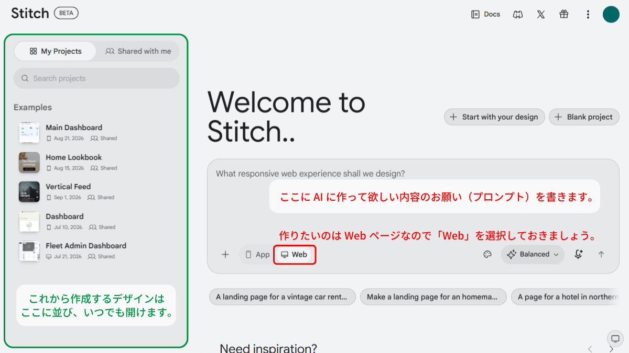Click the Stitch logo text
The height and width of the screenshot is (353, 629).
(30, 13)
